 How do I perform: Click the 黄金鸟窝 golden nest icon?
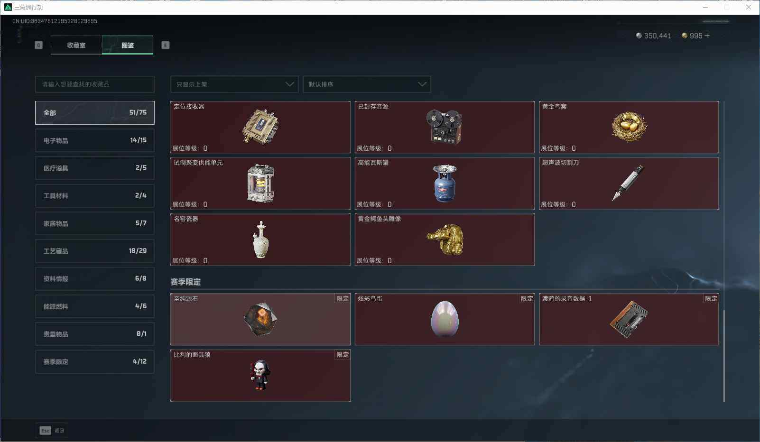click(x=629, y=127)
